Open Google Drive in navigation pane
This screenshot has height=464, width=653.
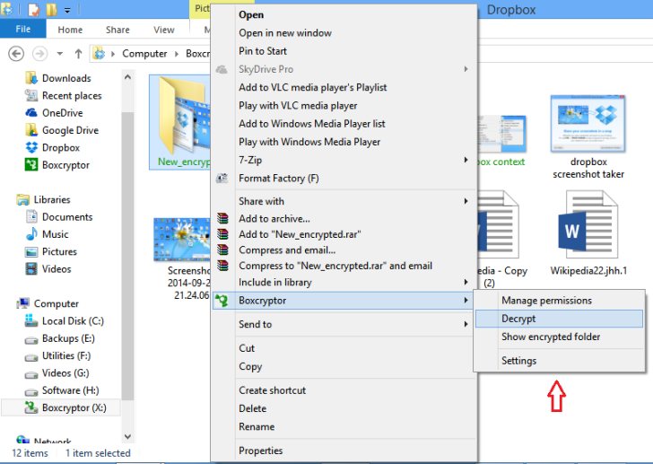69,130
